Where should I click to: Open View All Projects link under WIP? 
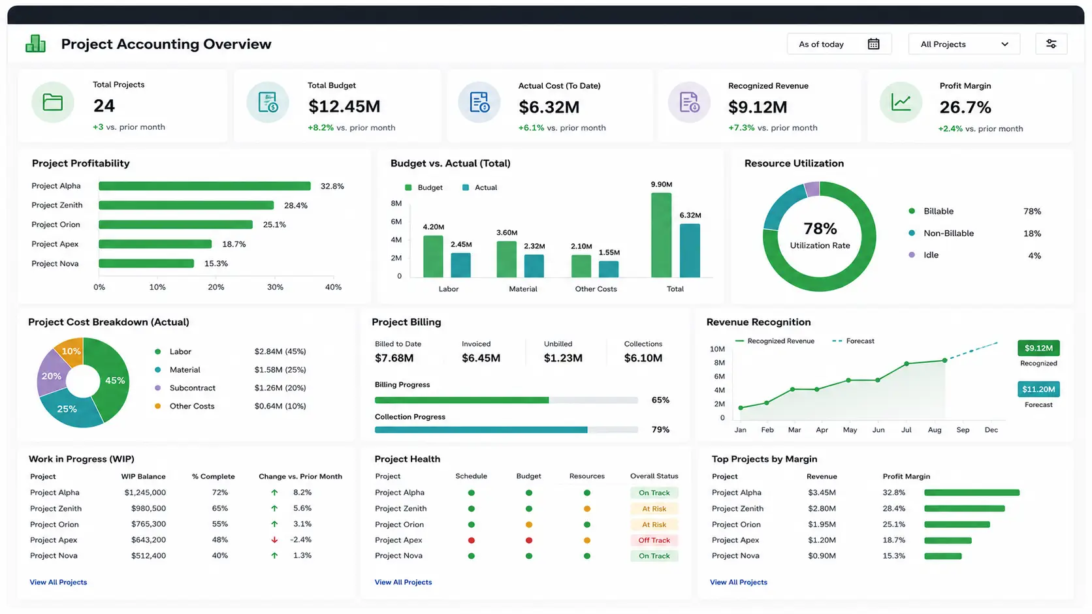click(58, 582)
